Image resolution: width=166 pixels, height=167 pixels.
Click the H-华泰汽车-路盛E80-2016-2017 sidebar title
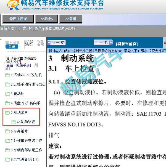click(22, 60)
